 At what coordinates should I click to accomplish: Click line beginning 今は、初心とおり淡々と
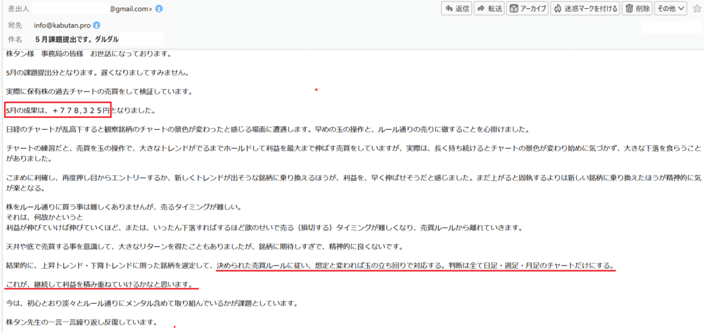[152, 303]
